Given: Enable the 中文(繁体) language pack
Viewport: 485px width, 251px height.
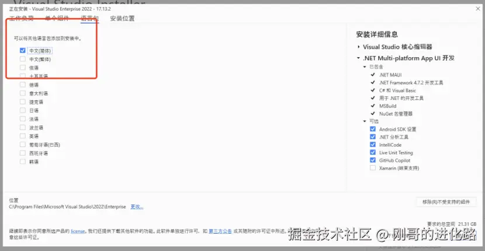Looking at the screenshot, I should (23, 59).
